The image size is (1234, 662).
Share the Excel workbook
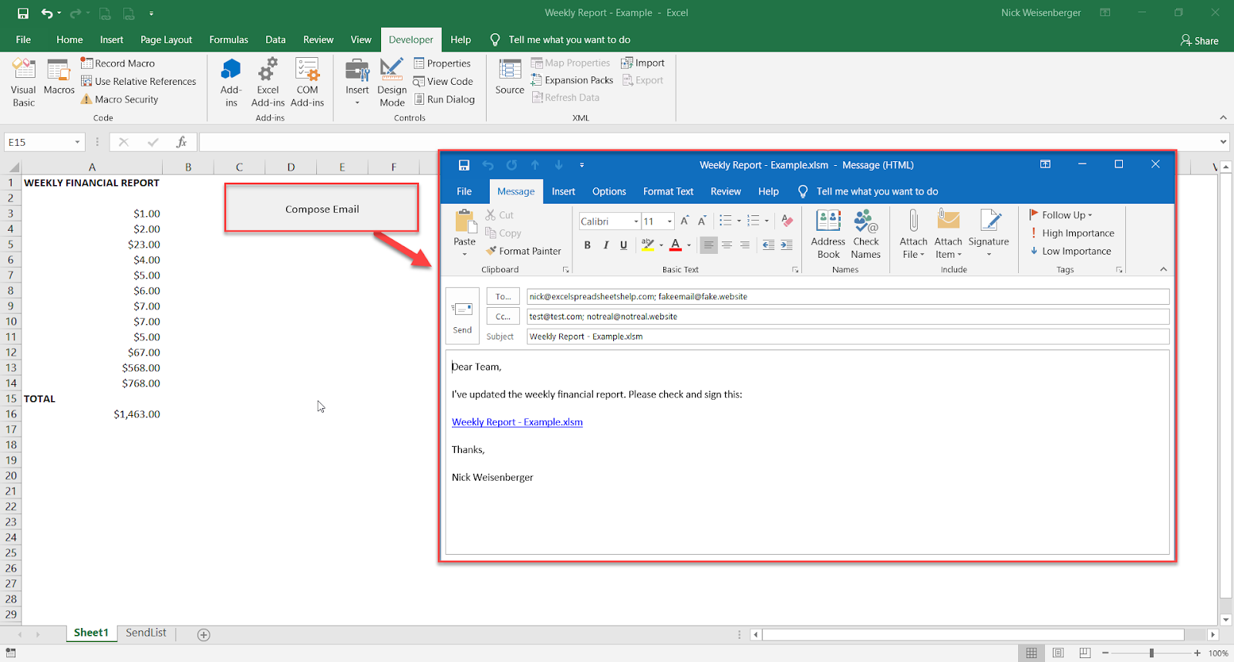(1199, 40)
